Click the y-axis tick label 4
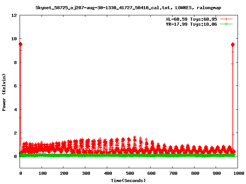Image resolution: width=246 pixels, height=184 pixels. tap(15, 110)
